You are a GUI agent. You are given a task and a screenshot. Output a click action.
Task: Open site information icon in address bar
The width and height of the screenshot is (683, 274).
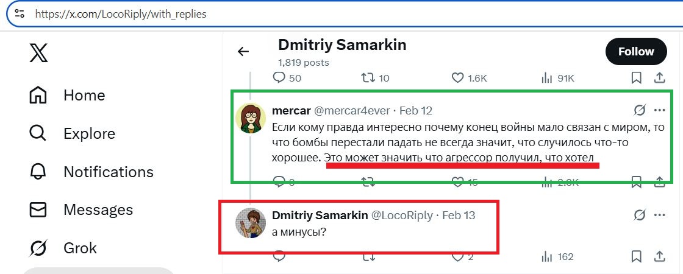click(20, 14)
